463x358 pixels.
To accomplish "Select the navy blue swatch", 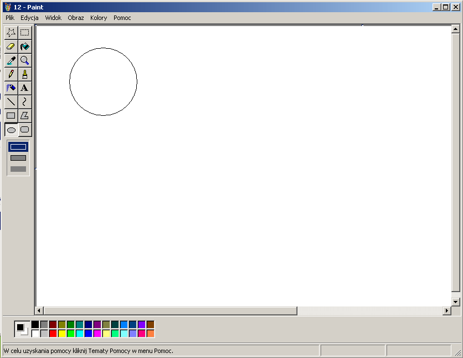I will [88, 325].
